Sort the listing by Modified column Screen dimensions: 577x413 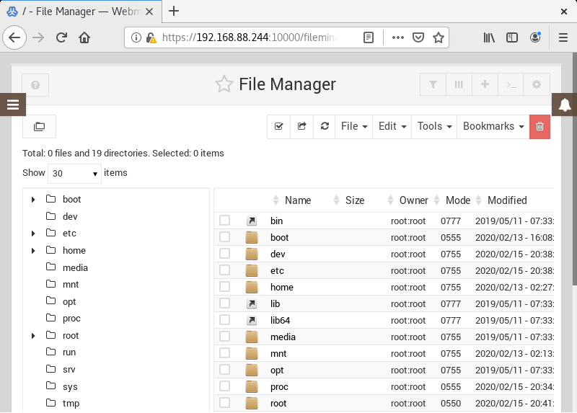pyautogui.click(x=507, y=200)
